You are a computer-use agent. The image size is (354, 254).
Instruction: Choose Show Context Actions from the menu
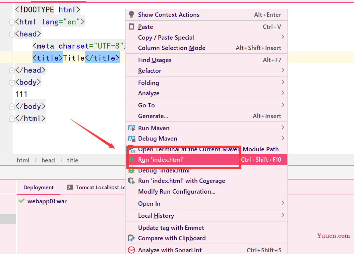(206, 15)
